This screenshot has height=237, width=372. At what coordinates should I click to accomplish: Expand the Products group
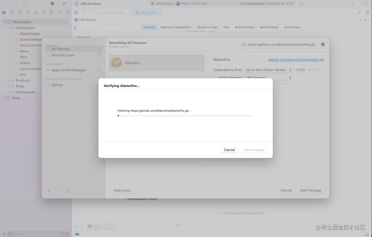pos(8,80)
